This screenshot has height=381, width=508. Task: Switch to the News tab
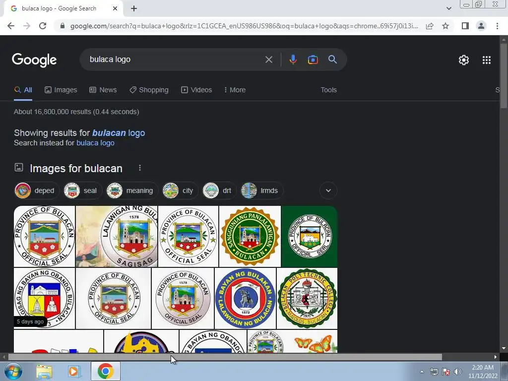tap(103, 90)
